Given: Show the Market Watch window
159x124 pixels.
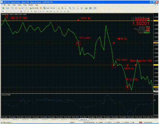Looking at the screenshot, I should [12, 8].
